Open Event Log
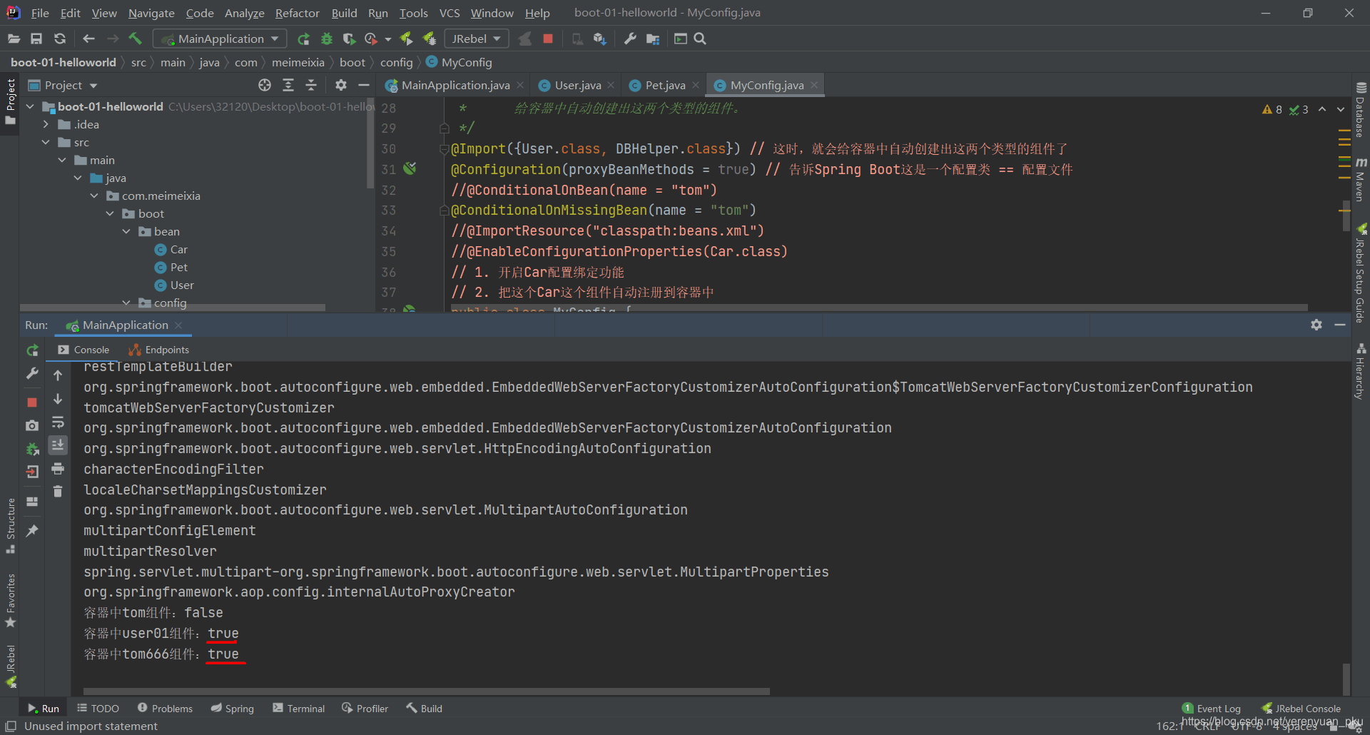1370x735 pixels. [1211, 709]
